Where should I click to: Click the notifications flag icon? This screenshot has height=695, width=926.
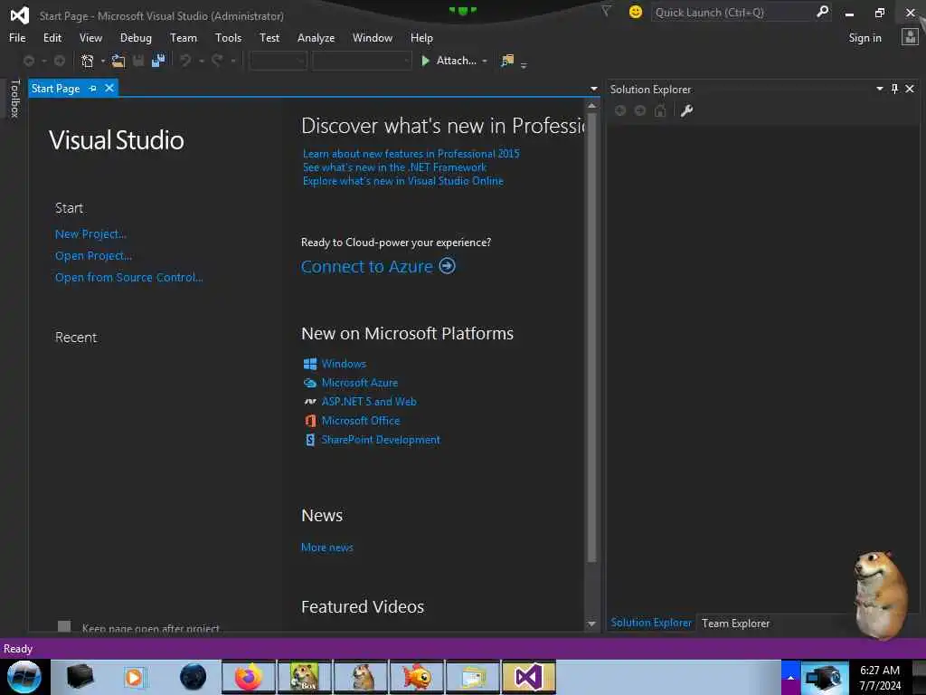[x=606, y=11]
